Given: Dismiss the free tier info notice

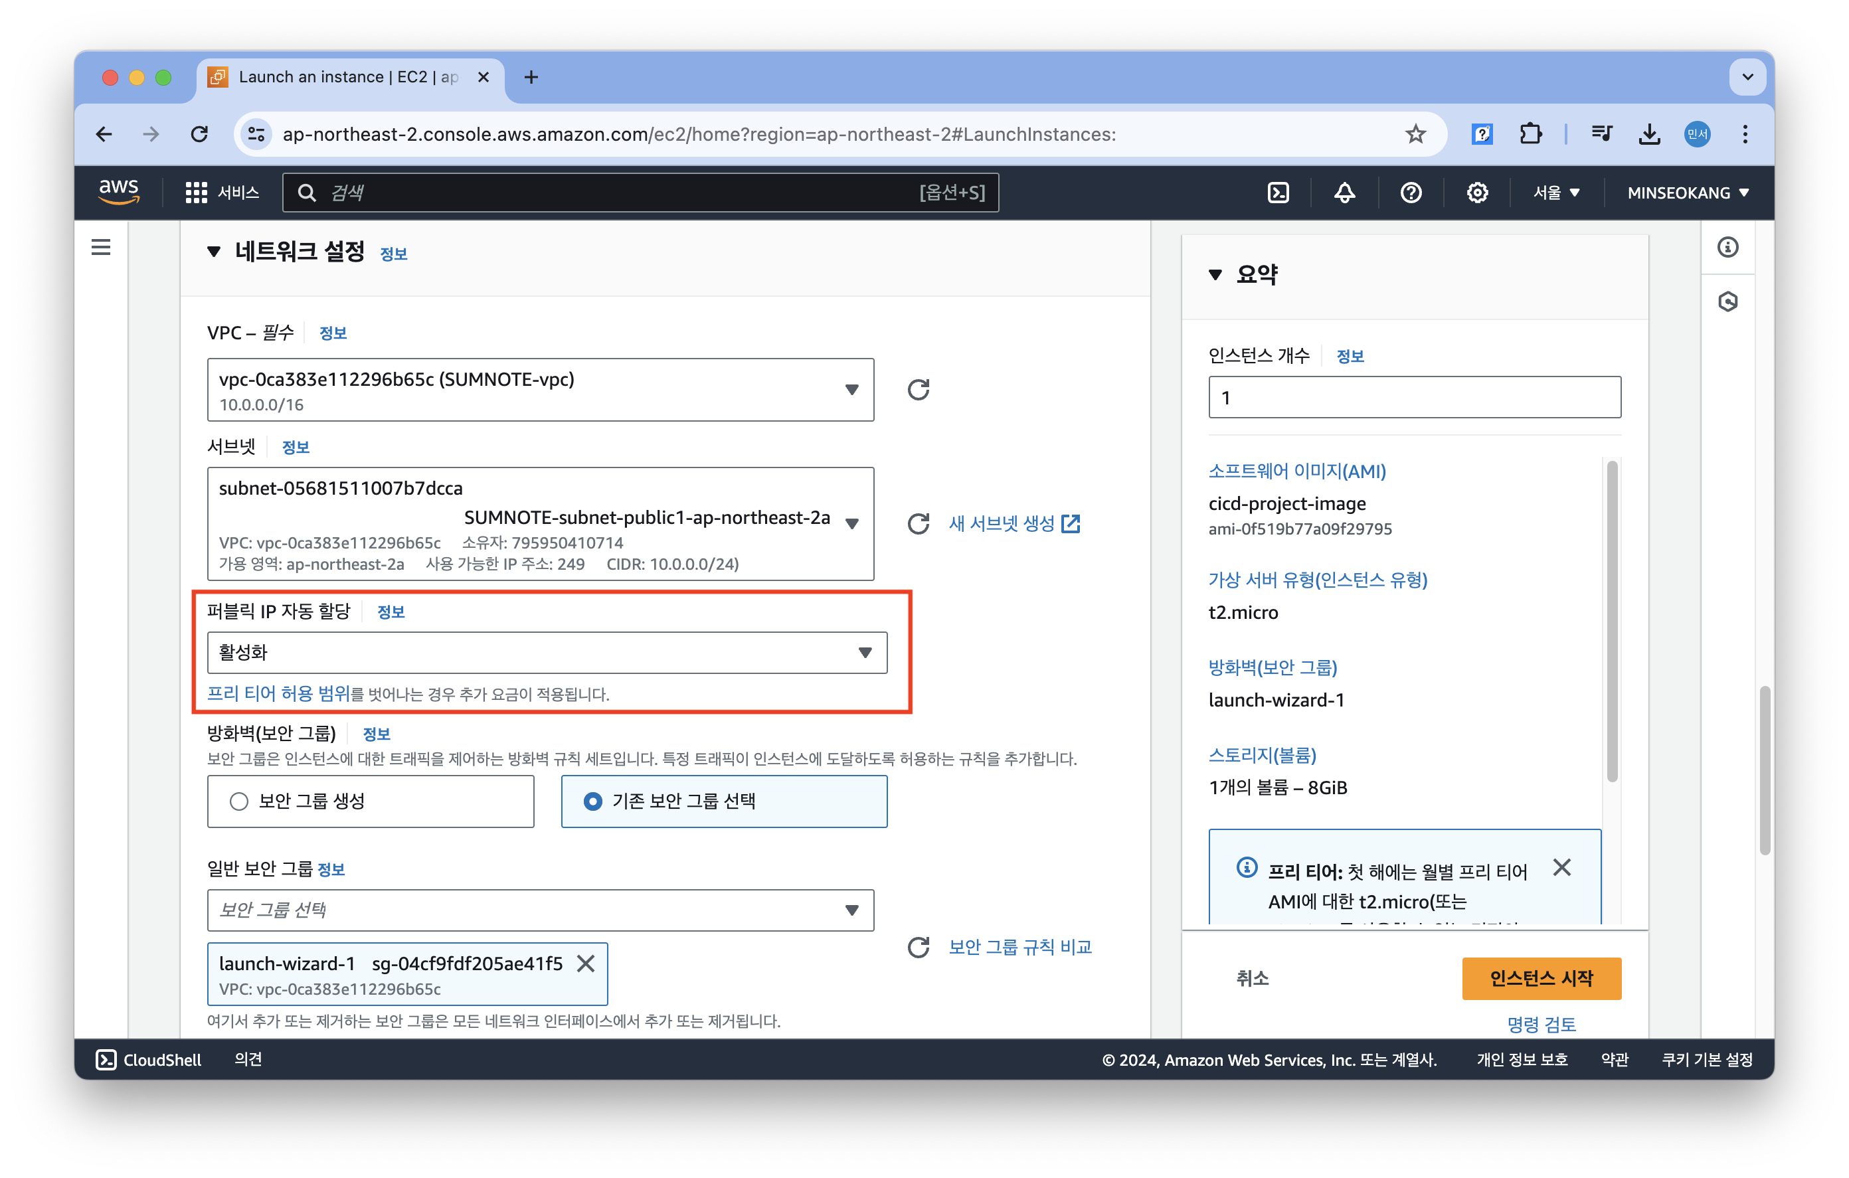Looking at the screenshot, I should [1561, 868].
